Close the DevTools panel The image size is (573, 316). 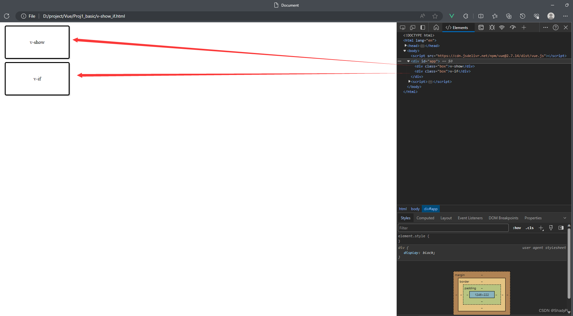[566, 27]
